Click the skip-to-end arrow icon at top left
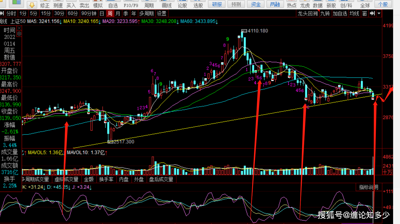 coord(2,13)
